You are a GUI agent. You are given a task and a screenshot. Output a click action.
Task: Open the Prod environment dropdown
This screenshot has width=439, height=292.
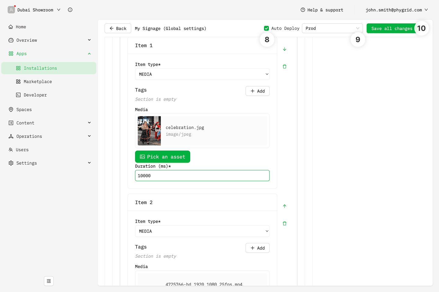click(x=332, y=28)
